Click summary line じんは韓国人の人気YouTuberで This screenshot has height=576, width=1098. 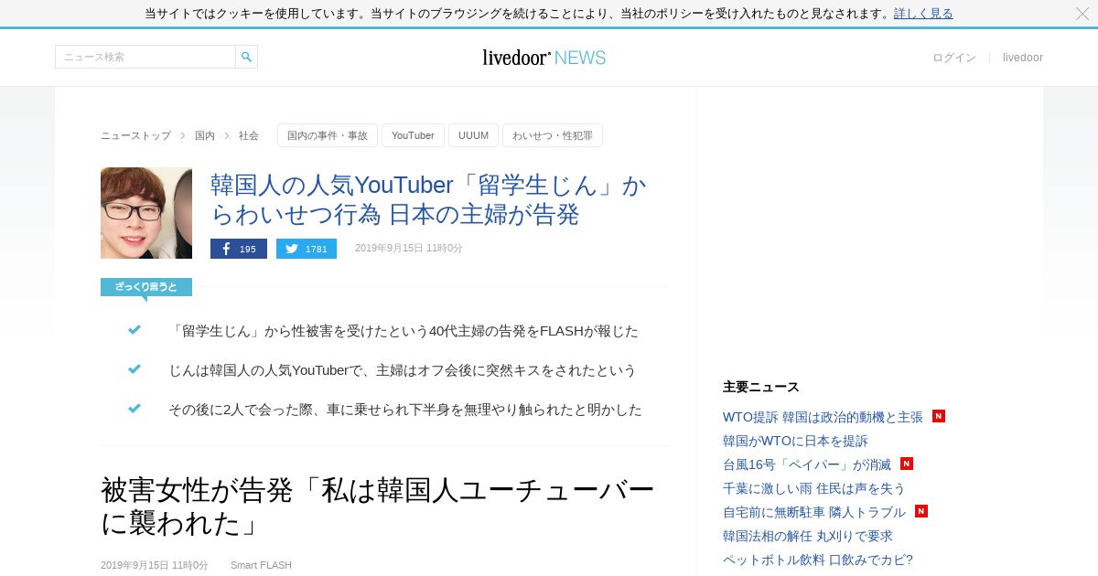point(402,370)
